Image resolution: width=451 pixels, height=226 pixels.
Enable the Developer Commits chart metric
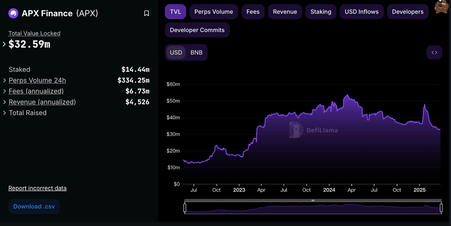click(x=197, y=30)
